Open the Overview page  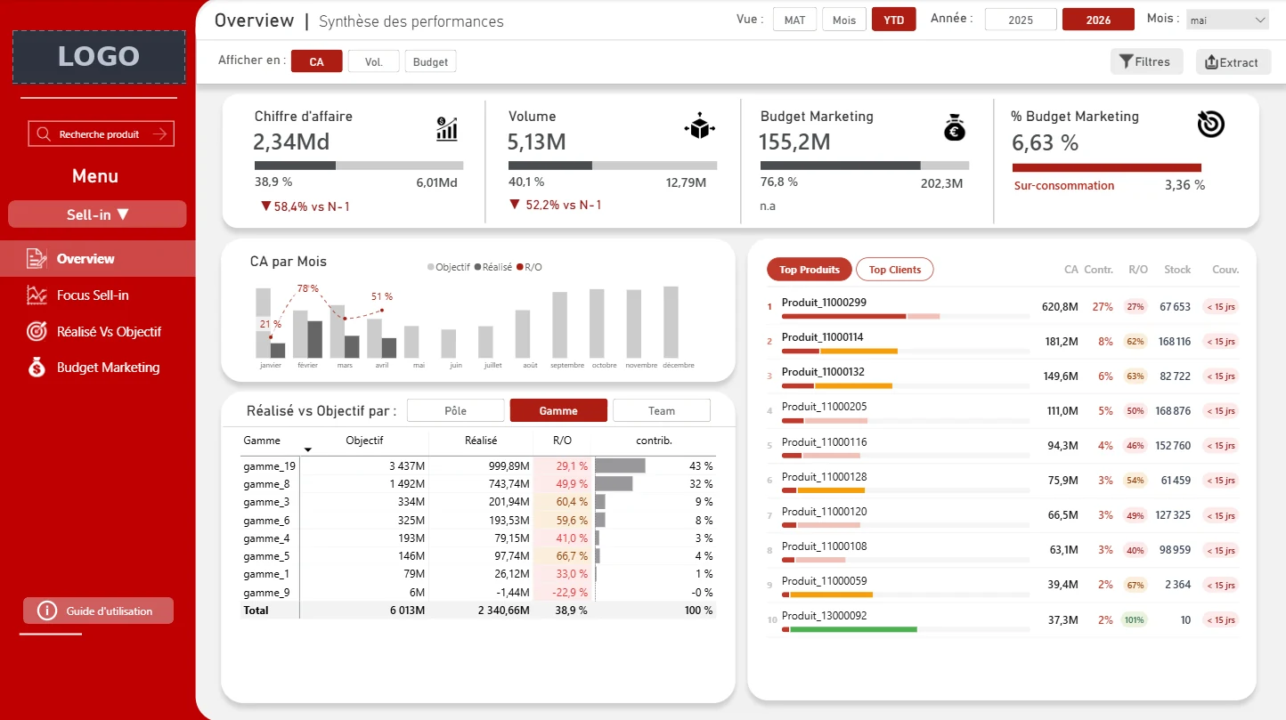point(97,259)
